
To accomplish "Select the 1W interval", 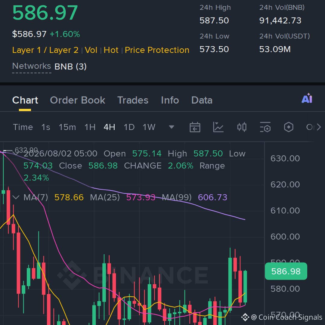I will 149,127.
